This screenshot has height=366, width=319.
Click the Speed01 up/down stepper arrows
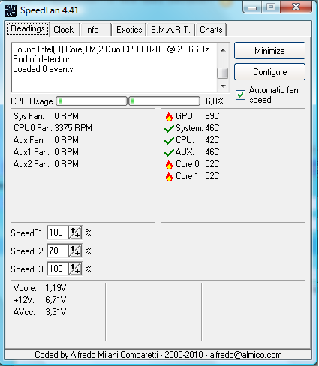(75, 232)
